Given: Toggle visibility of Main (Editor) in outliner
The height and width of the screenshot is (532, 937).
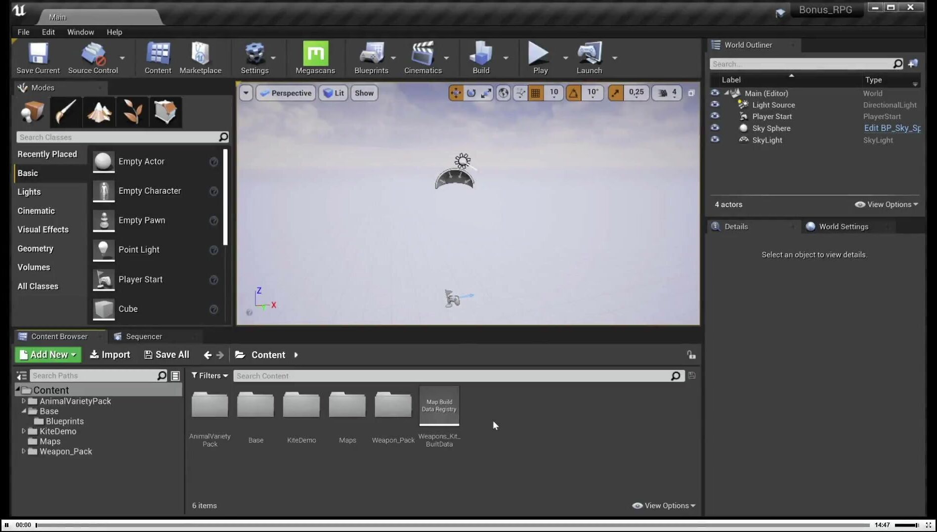Looking at the screenshot, I should (x=715, y=93).
